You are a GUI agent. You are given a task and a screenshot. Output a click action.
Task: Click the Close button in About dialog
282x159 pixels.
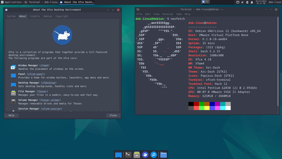[113, 115]
